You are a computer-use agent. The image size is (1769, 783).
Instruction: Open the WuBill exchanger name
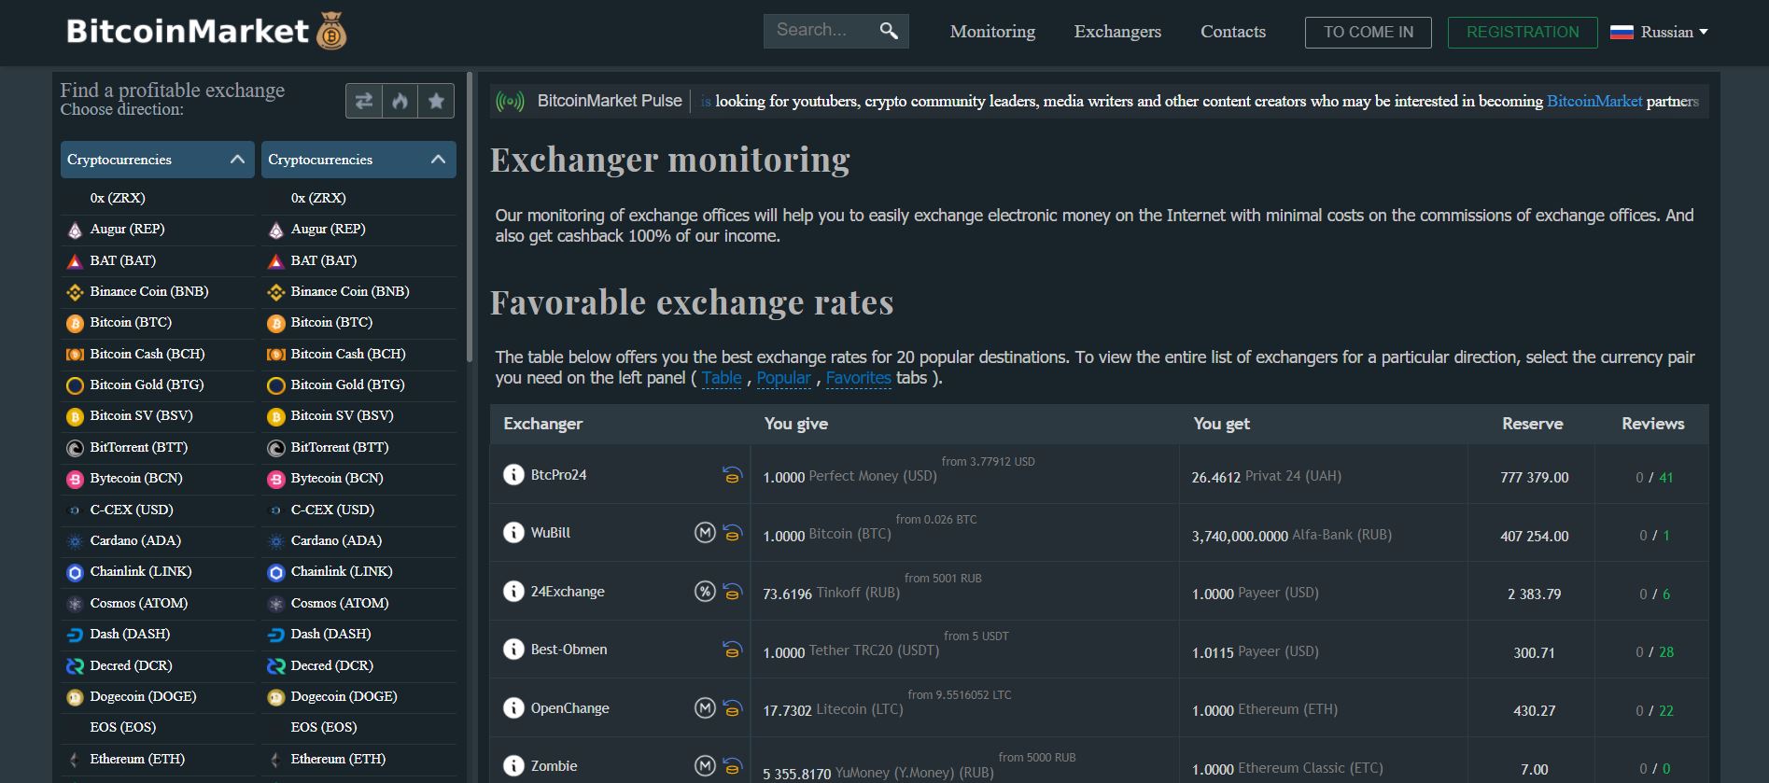click(551, 533)
